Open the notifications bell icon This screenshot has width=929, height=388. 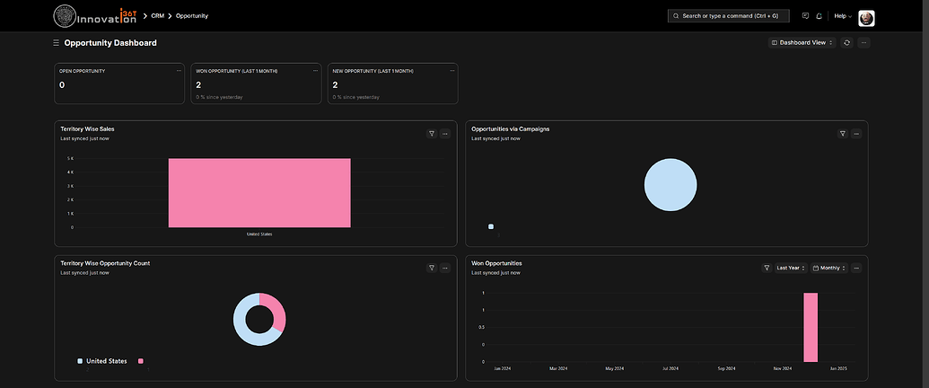pyautogui.click(x=819, y=16)
